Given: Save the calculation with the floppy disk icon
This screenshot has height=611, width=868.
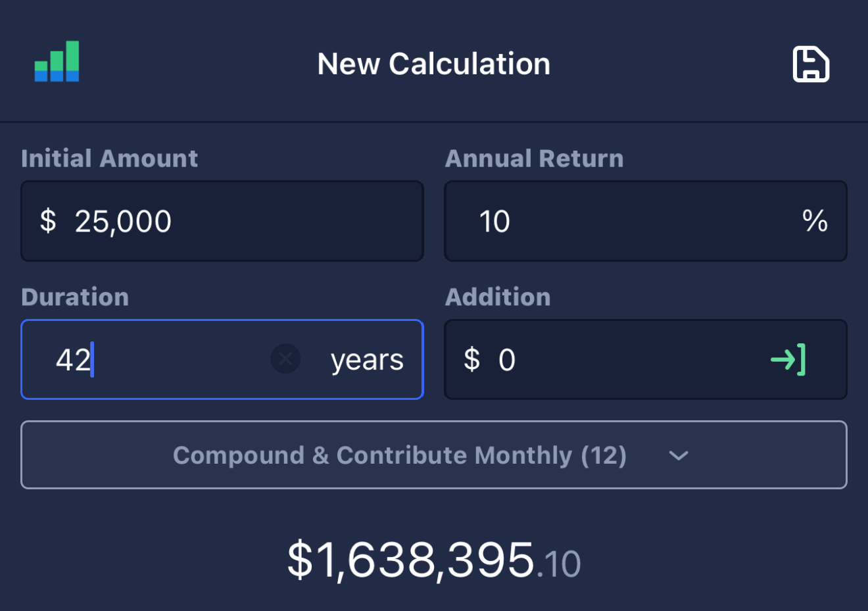Looking at the screenshot, I should [x=811, y=64].
